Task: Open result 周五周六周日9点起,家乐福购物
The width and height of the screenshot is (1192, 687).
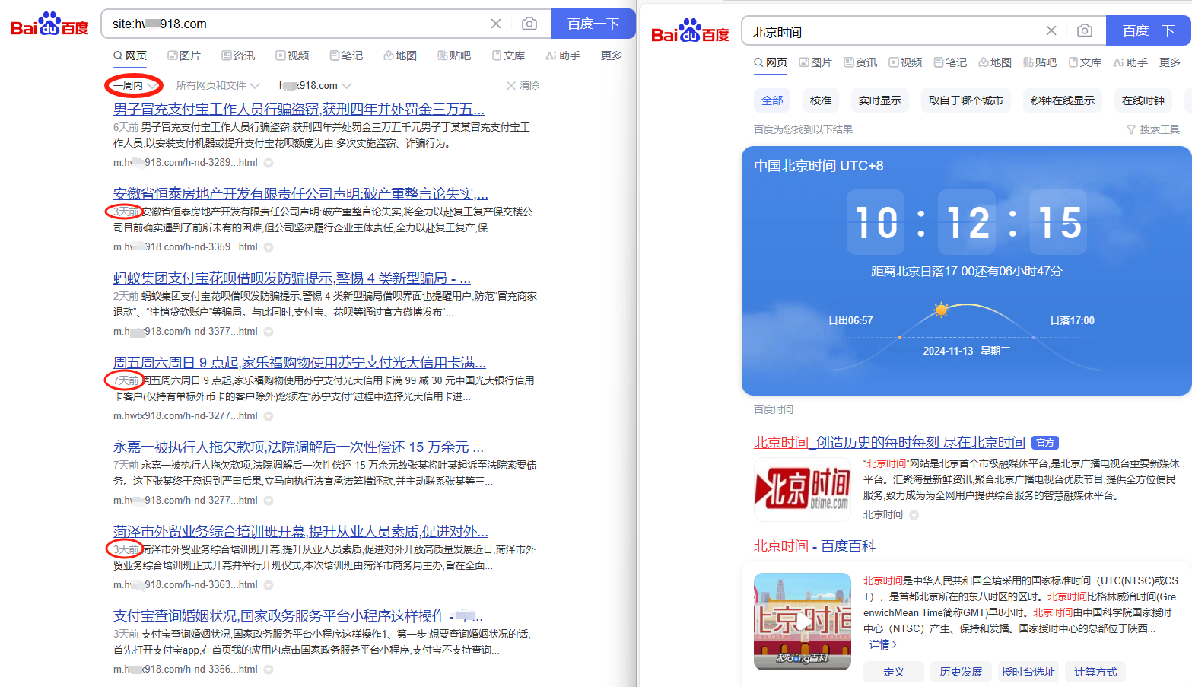Action: pyautogui.click(x=300, y=362)
